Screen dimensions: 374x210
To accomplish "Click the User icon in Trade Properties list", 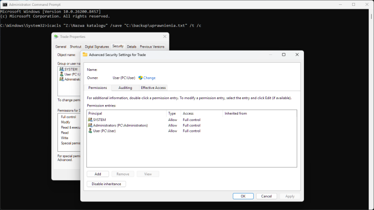I will coord(61,74).
